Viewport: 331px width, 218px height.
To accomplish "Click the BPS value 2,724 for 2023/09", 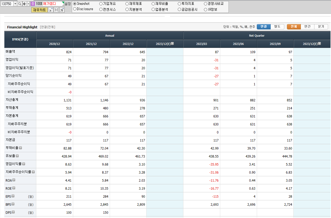I will point(287,205).
